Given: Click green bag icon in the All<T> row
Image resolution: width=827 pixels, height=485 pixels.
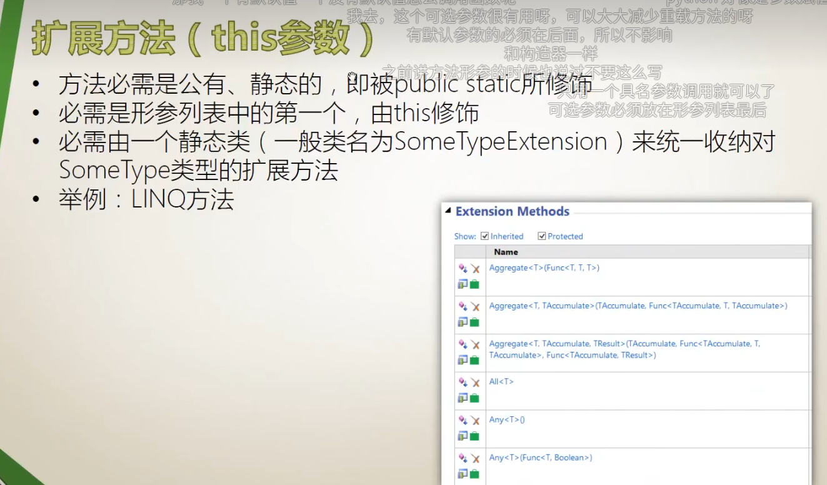Looking at the screenshot, I should pos(474,398).
